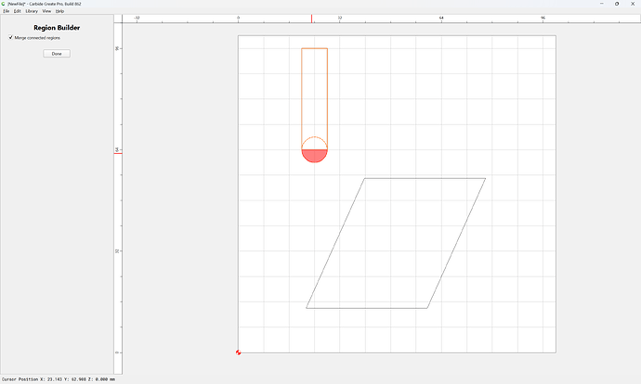
Task: Click the 64 mark on horizontal ruler
Action: tap(441, 18)
